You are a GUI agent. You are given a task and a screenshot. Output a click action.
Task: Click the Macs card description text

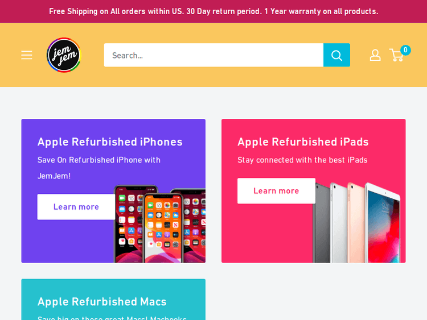112,316
